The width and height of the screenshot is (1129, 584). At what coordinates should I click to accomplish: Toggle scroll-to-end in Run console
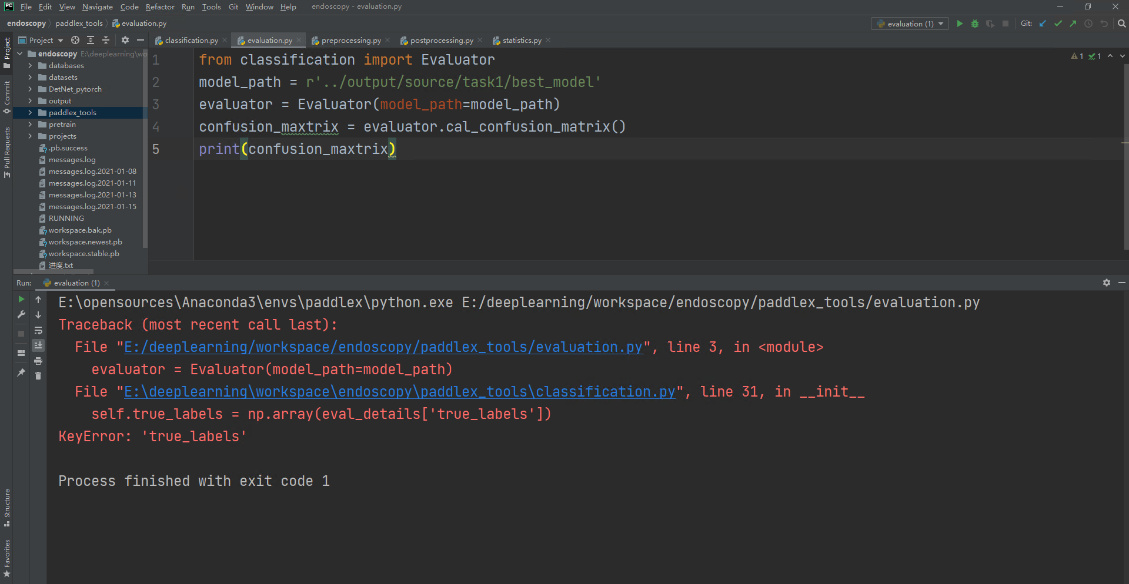(x=38, y=345)
